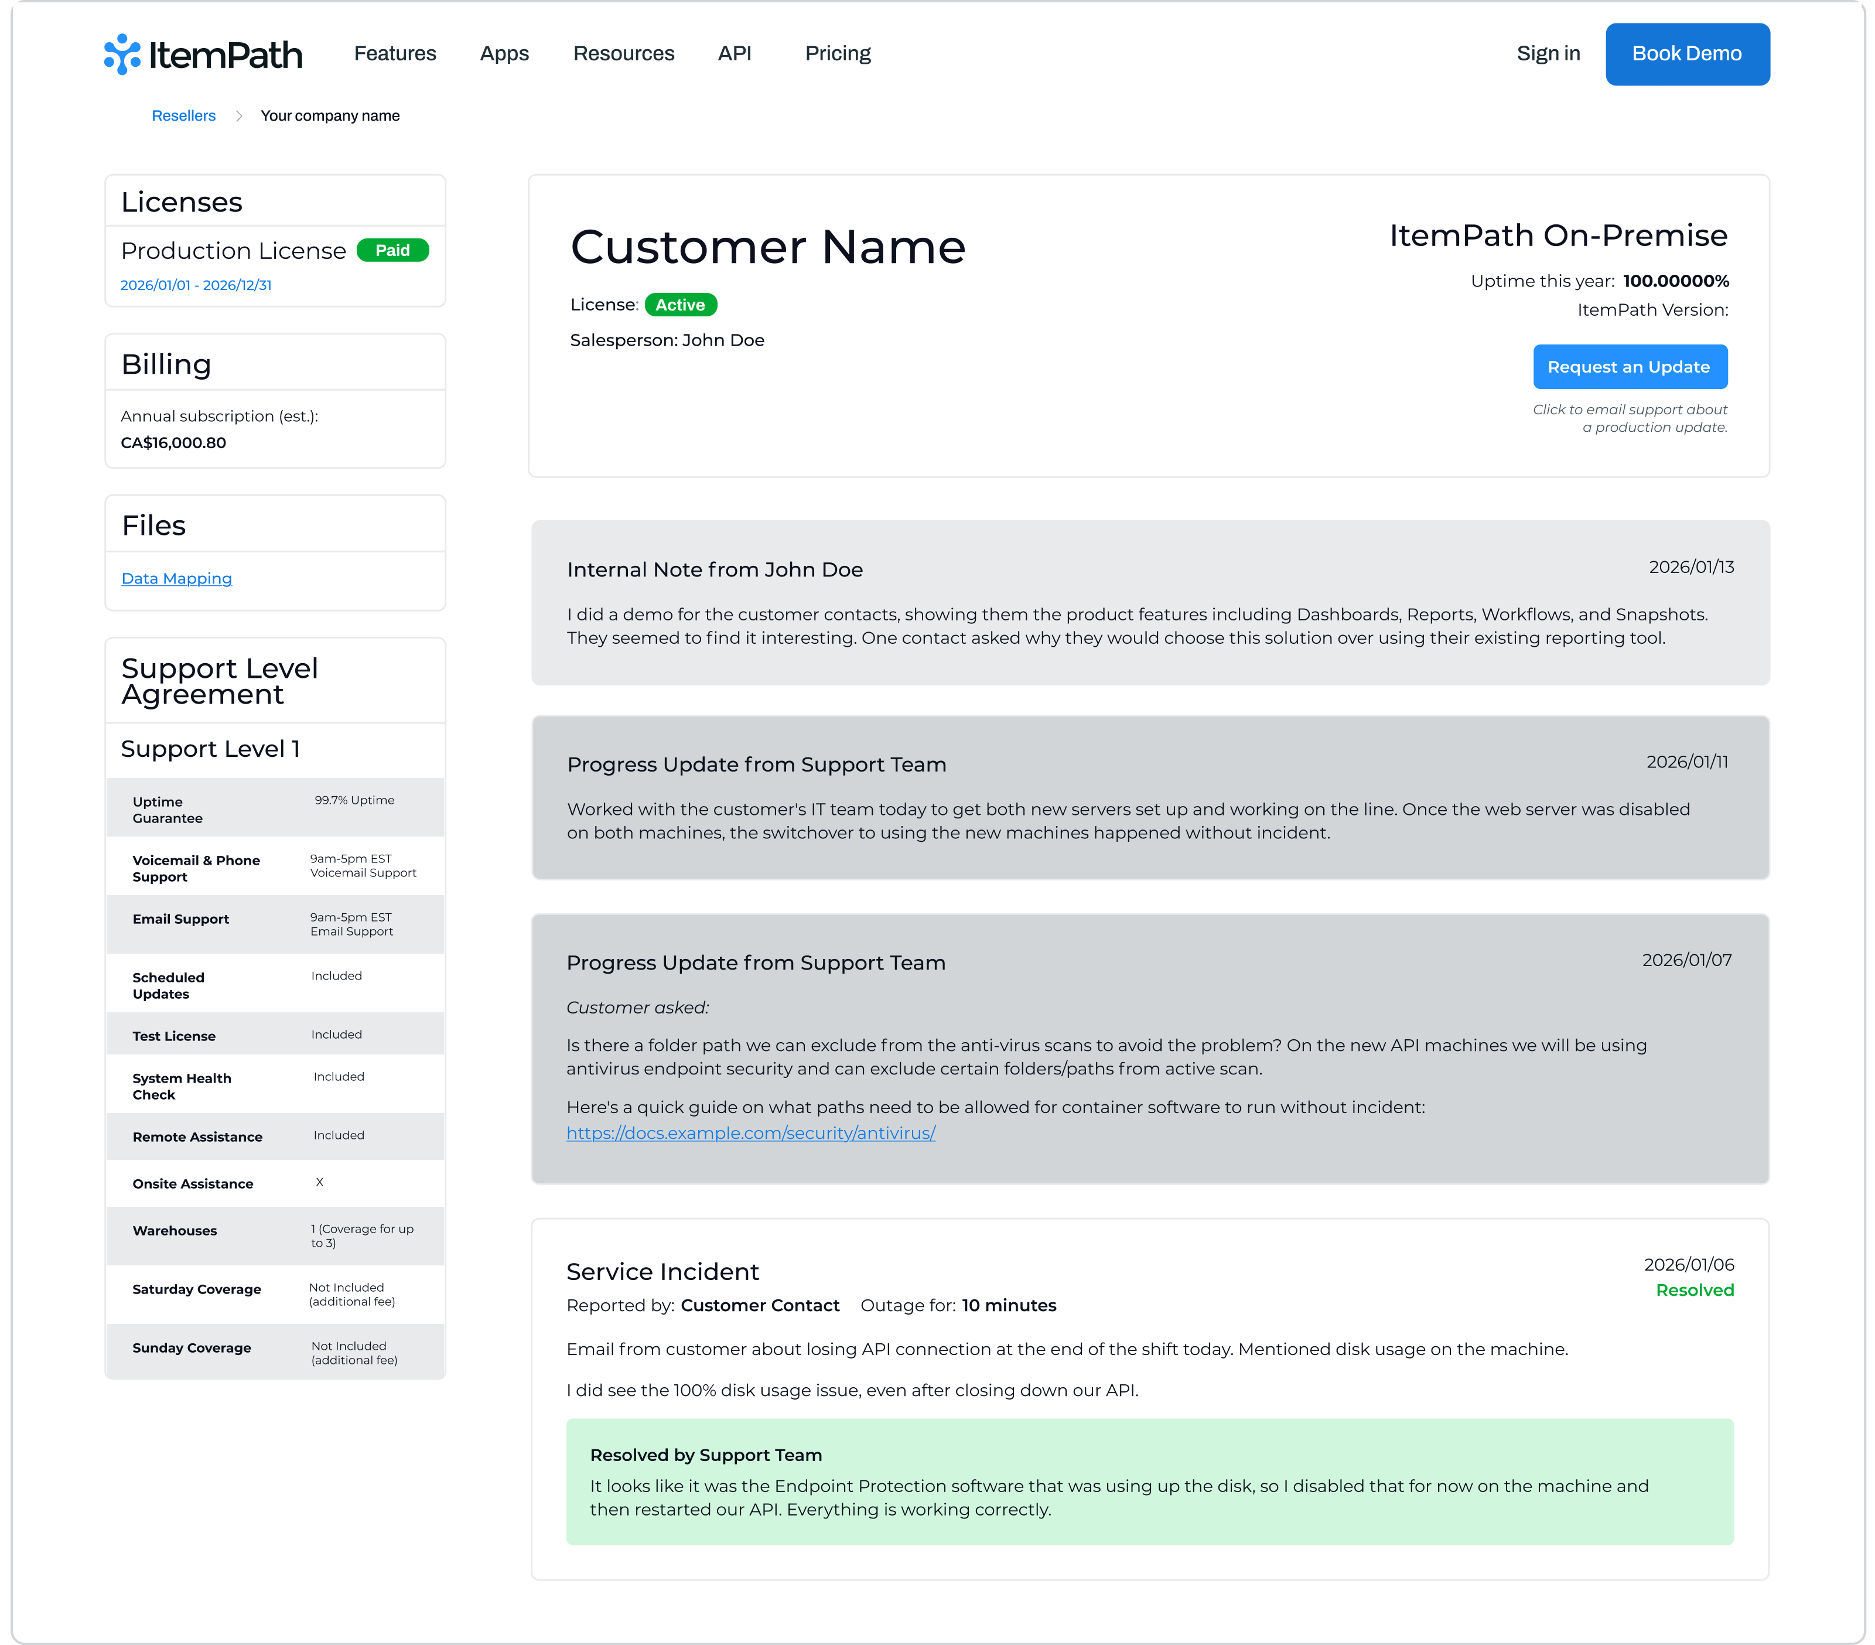The image size is (1875, 1645).
Task: Click the Paid license badge
Action: pos(392,251)
